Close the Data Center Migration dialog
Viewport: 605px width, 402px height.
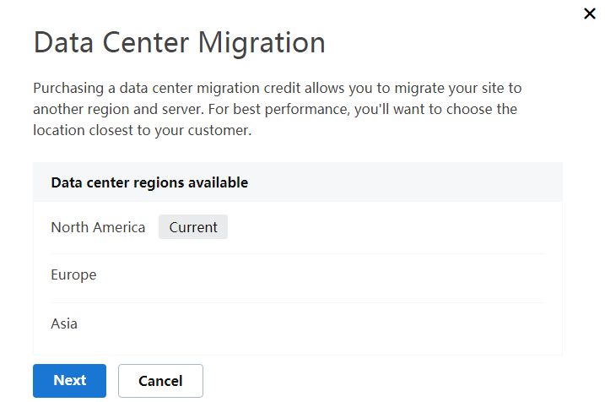[x=590, y=14]
